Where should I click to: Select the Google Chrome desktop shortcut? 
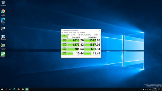(3, 12)
